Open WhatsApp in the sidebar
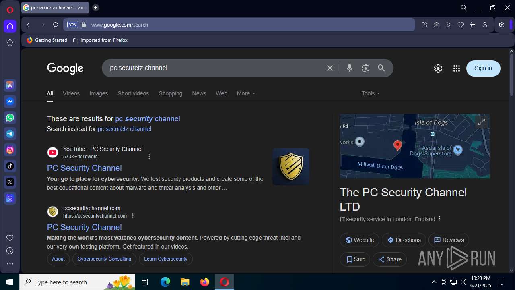 10,118
